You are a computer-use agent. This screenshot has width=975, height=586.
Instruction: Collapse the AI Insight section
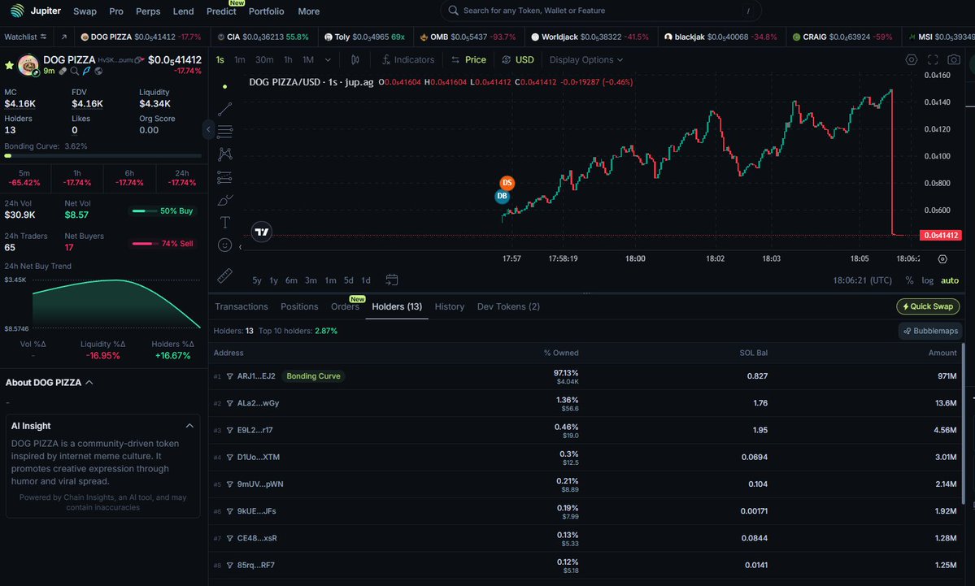[x=189, y=425]
